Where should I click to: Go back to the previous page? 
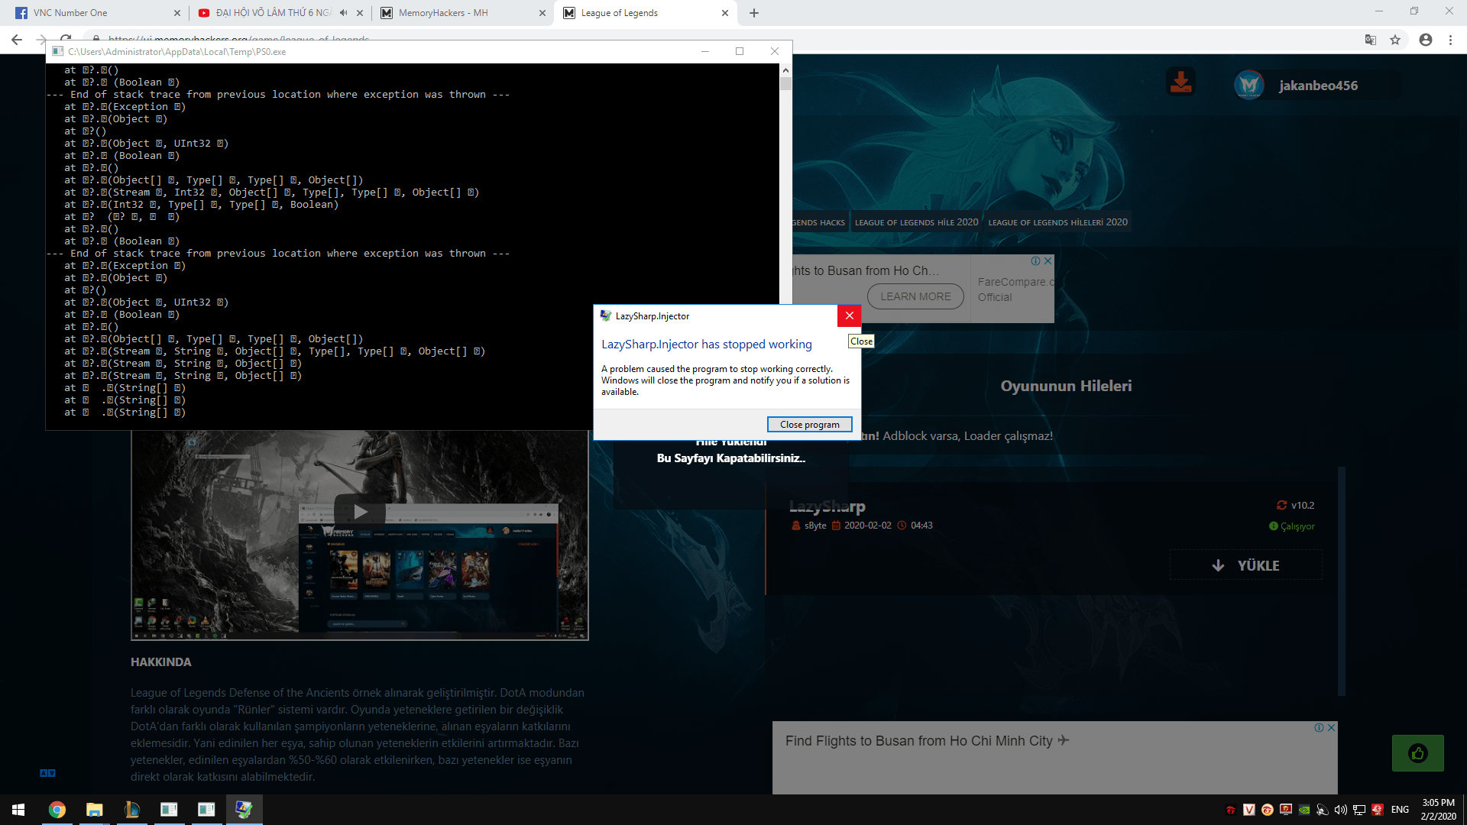(x=17, y=40)
